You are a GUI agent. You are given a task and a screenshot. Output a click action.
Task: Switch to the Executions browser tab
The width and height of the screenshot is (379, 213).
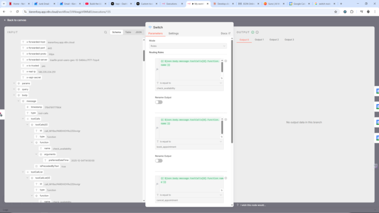(171, 4)
